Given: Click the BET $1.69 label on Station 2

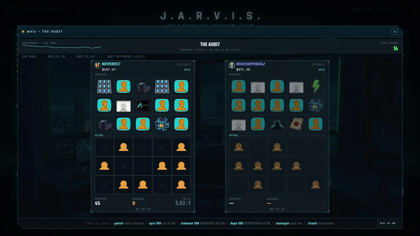Looking at the screenshot, I should (277, 209).
